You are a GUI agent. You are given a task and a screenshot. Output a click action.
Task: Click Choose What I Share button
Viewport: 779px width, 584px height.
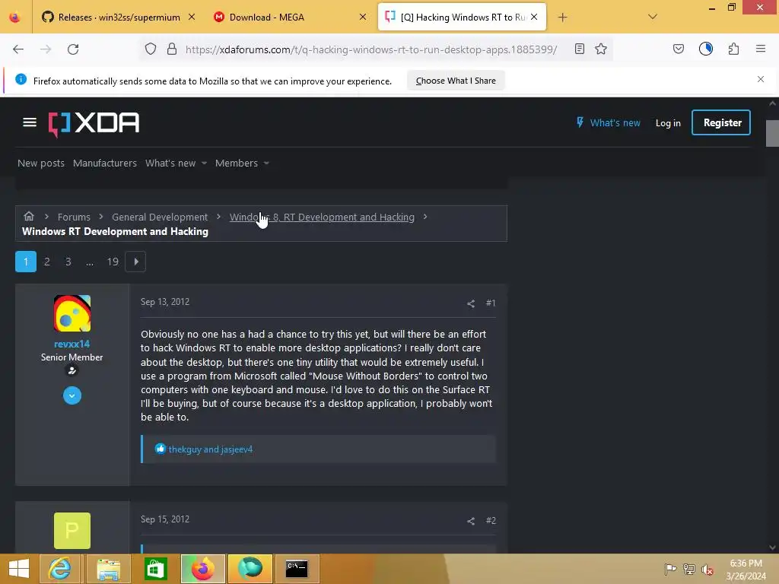coord(456,81)
